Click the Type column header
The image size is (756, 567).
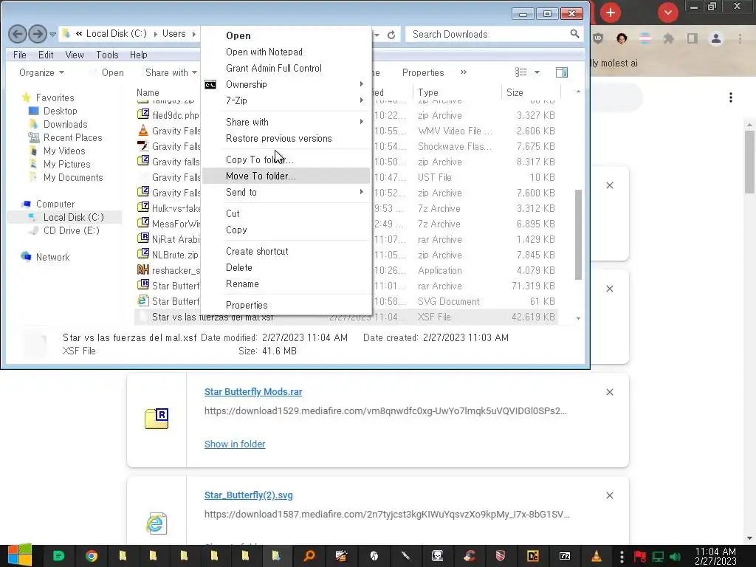point(457,92)
